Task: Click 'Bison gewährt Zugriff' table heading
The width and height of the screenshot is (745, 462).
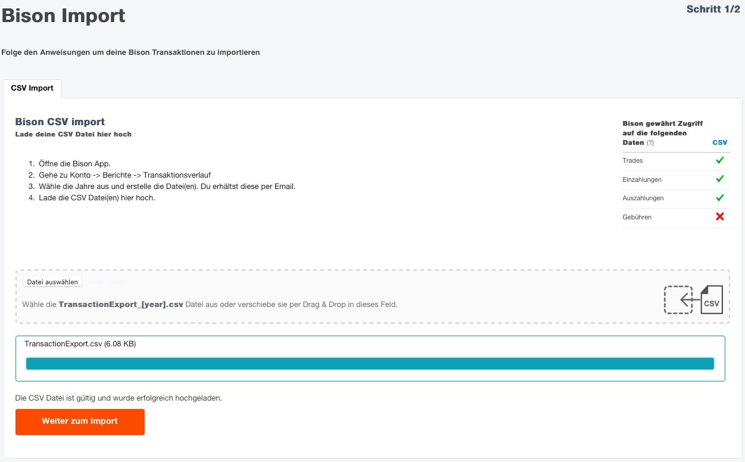Action: click(x=663, y=133)
